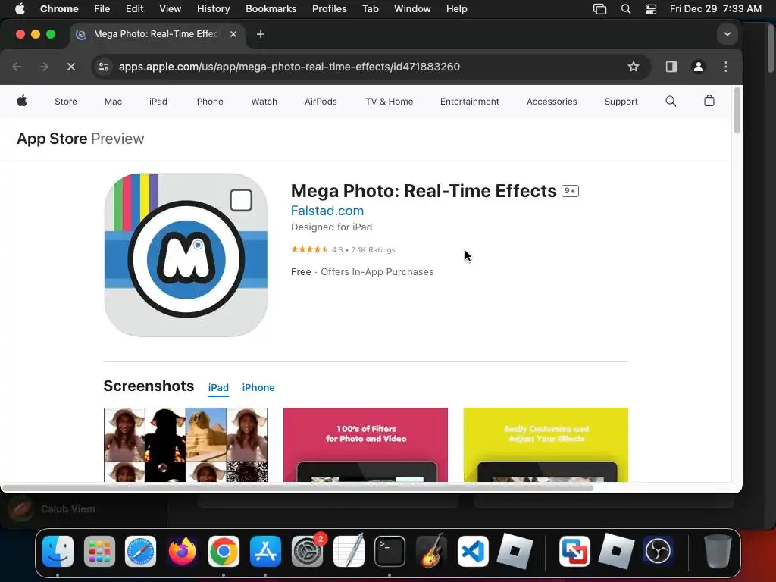Go to iPad in Apple navigation

point(158,102)
